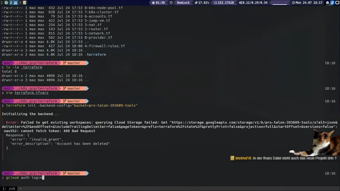Click the system load average widget
This screenshot has width=340, height=191.
(255, 3)
